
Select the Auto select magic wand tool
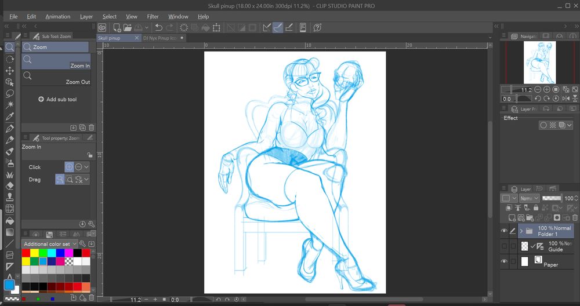(10, 105)
